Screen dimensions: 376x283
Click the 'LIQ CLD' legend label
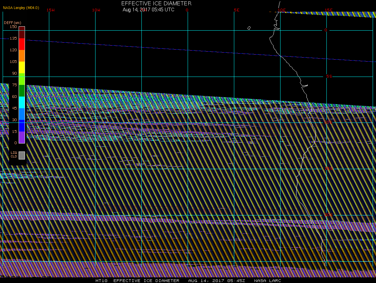[x=14, y=154]
